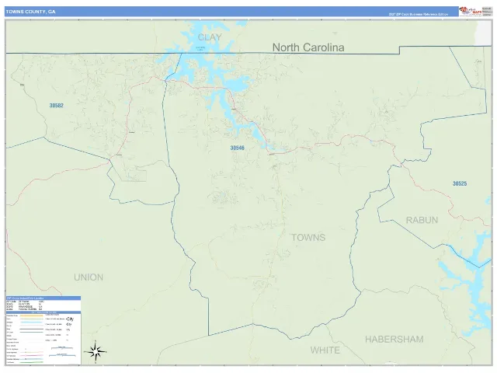Click the compass rose icon

coord(96,351)
